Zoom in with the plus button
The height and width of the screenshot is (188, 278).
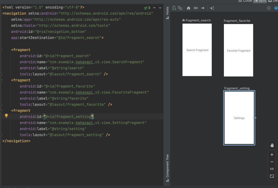[x=272, y=155]
